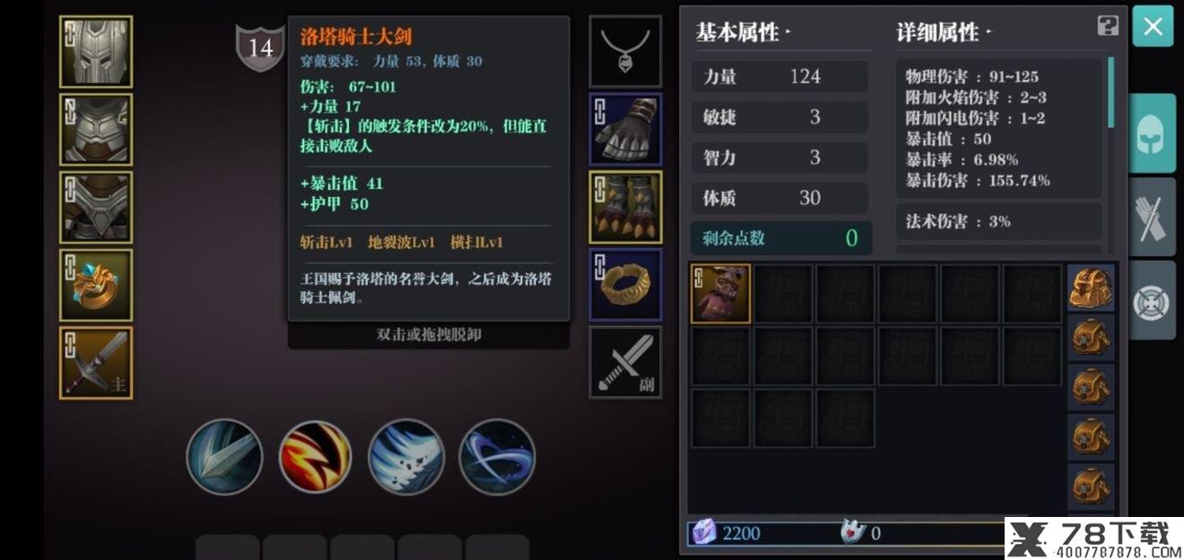This screenshot has width=1184, height=560.
Task: Select the first backpack bag
Action: coord(1091,288)
